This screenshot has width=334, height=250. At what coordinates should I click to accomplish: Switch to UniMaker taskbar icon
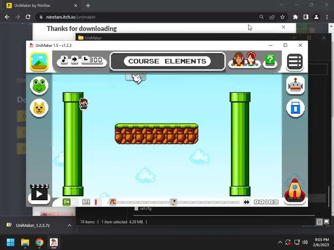click(54, 242)
